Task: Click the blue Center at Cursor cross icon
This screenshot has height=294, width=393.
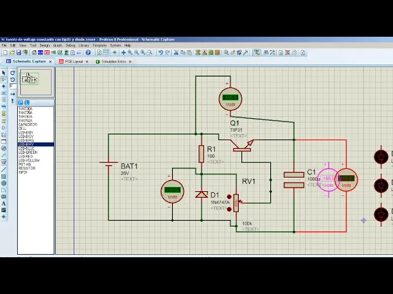Action: coord(123,53)
